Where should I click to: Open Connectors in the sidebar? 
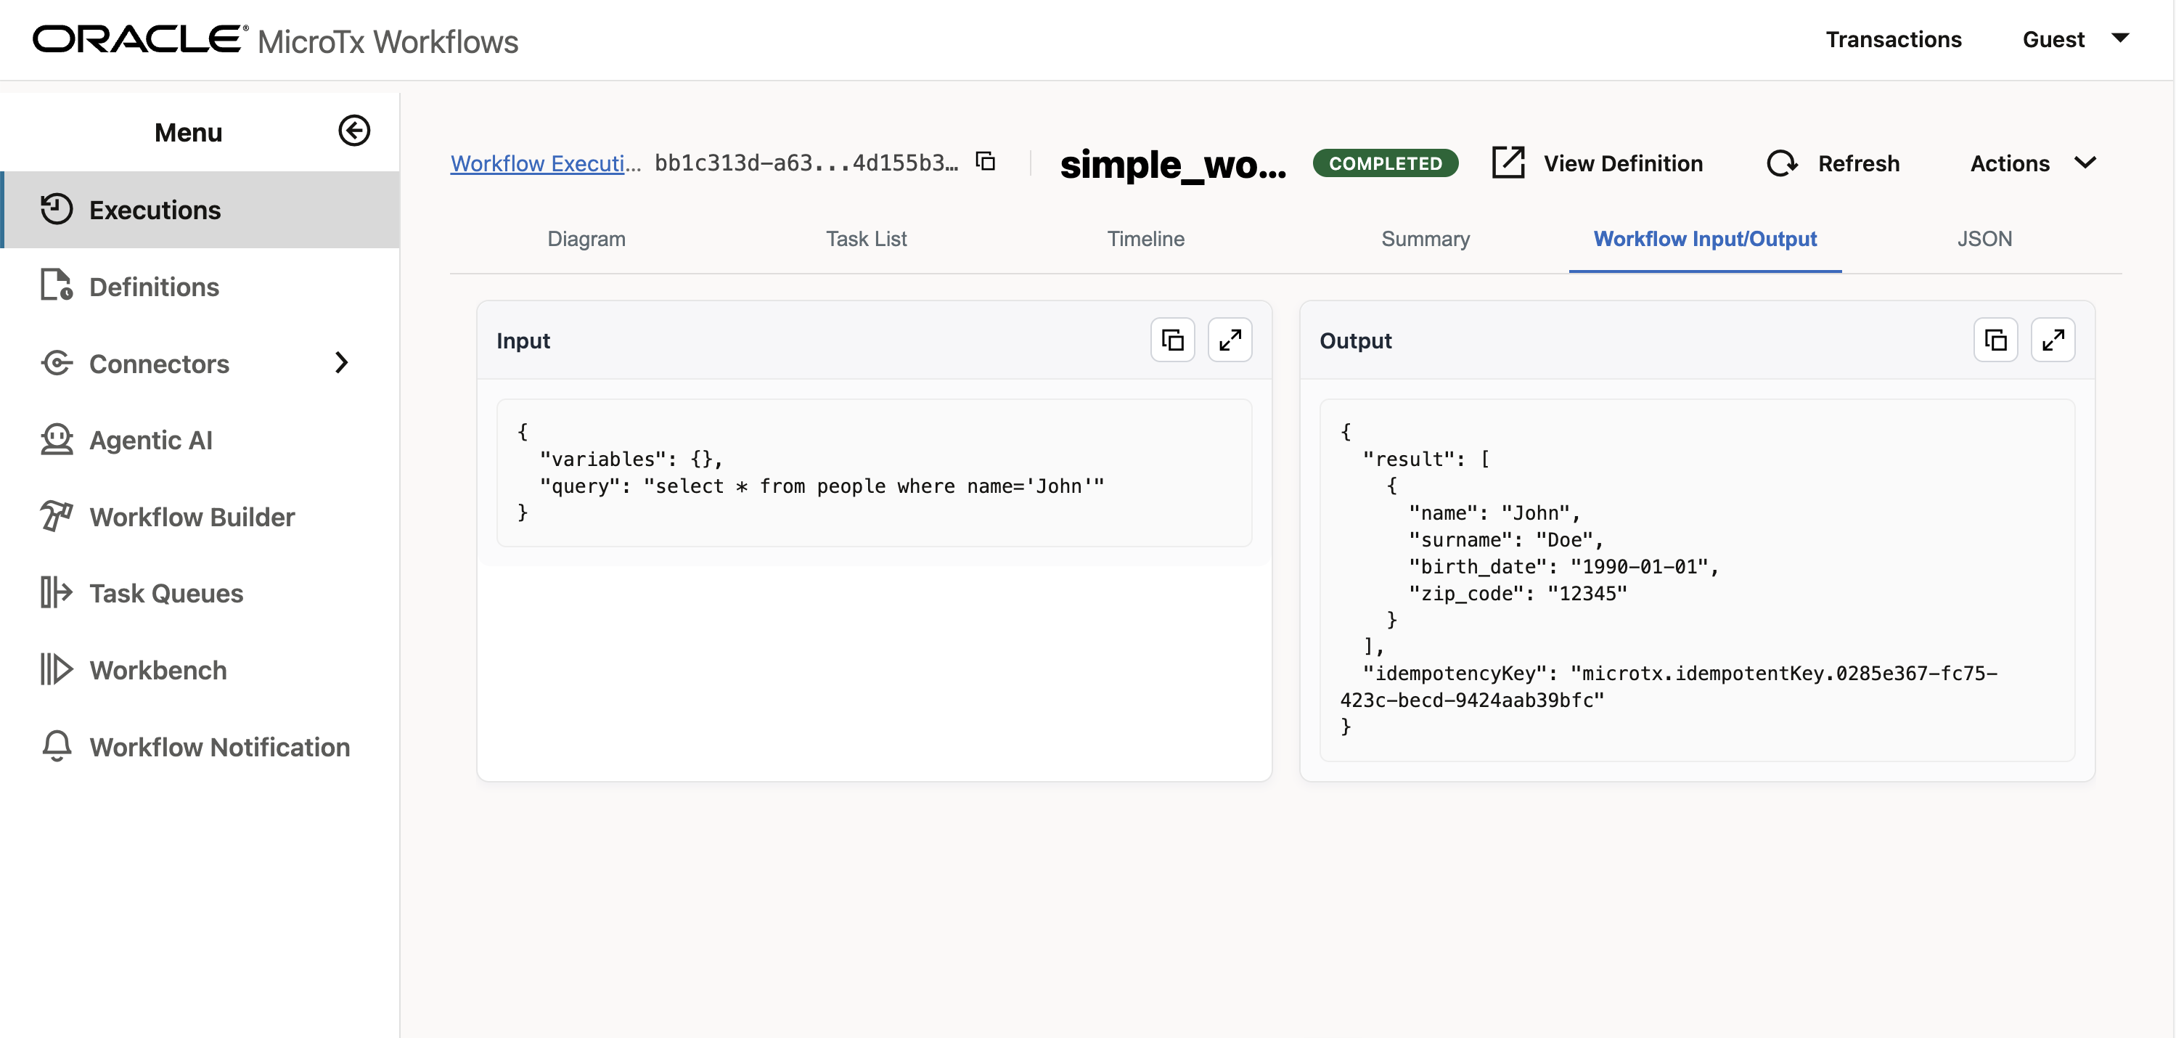click(x=201, y=363)
